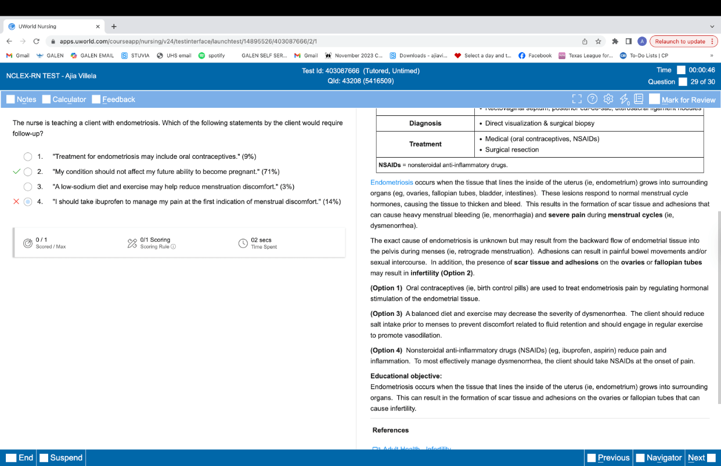Open the Downloads - ajiavi... bookmark
Image resolution: width=721 pixels, height=466 pixels.
click(418, 56)
